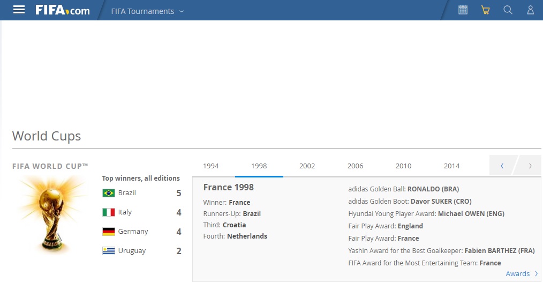Screen dimensions: 543x282
Task: Click the Germany team name
Action: pos(133,232)
